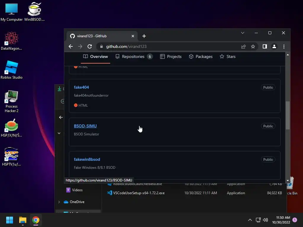Click scrollbar down arrow in Chrome

point(288,181)
